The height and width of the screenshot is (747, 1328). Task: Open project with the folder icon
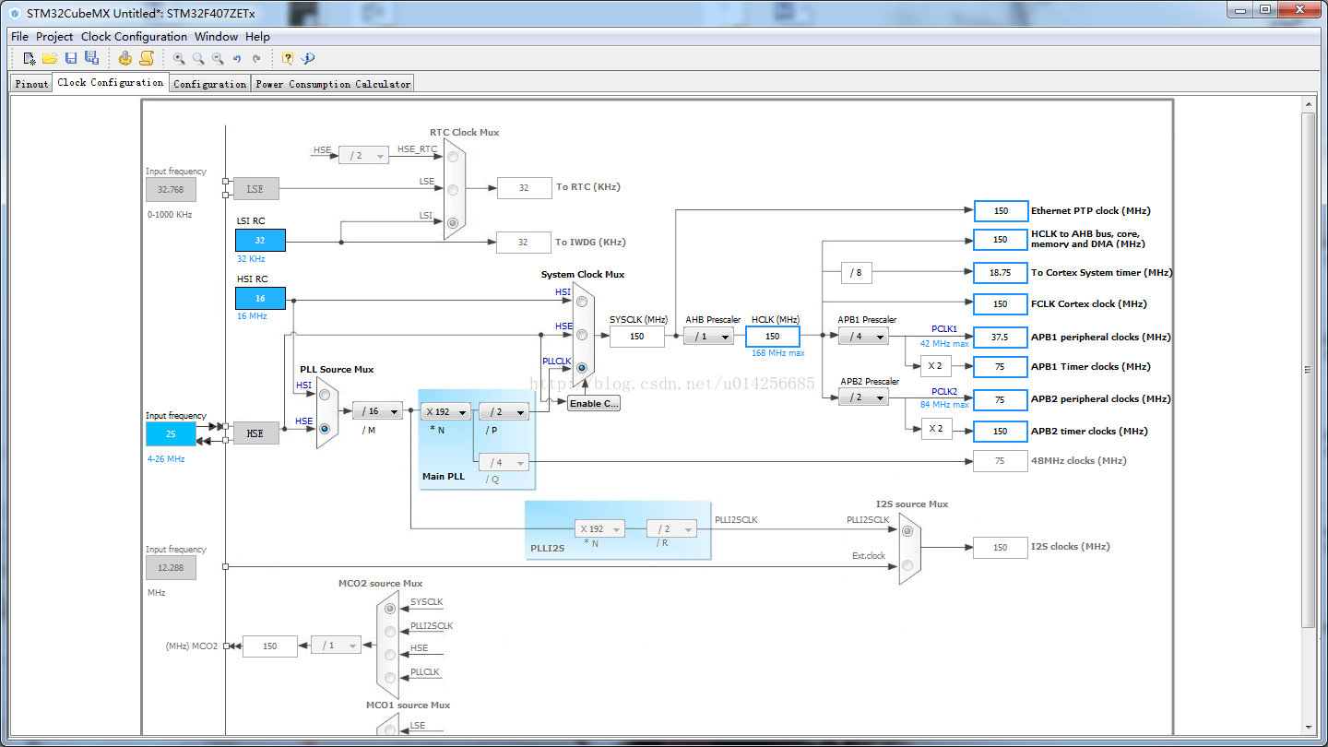pyautogui.click(x=50, y=58)
